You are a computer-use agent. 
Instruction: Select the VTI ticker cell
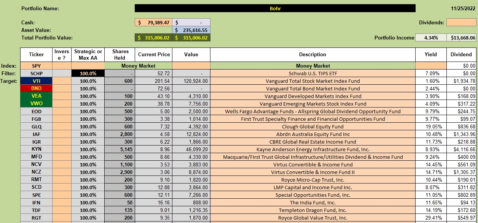click(x=36, y=81)
